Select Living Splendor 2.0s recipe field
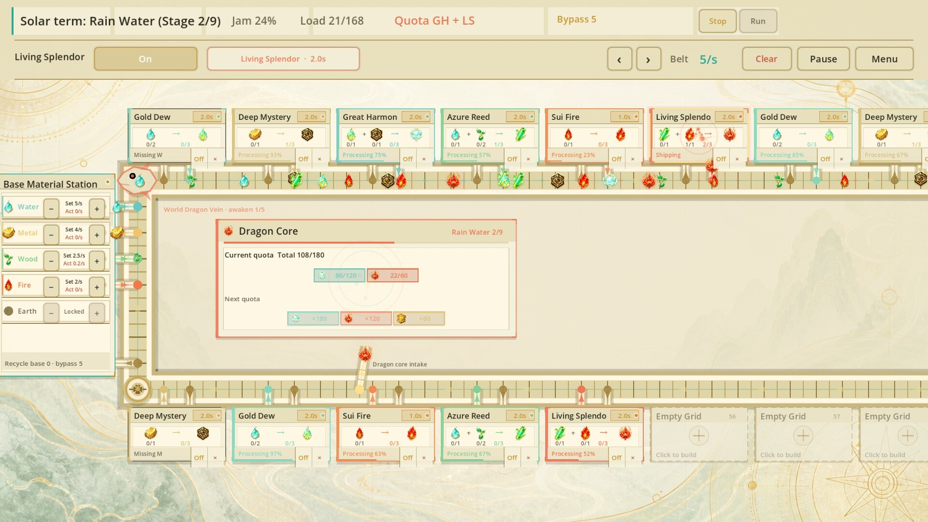Image resolution: width=928 pixels, height=522 pixels. click(283, 59)
